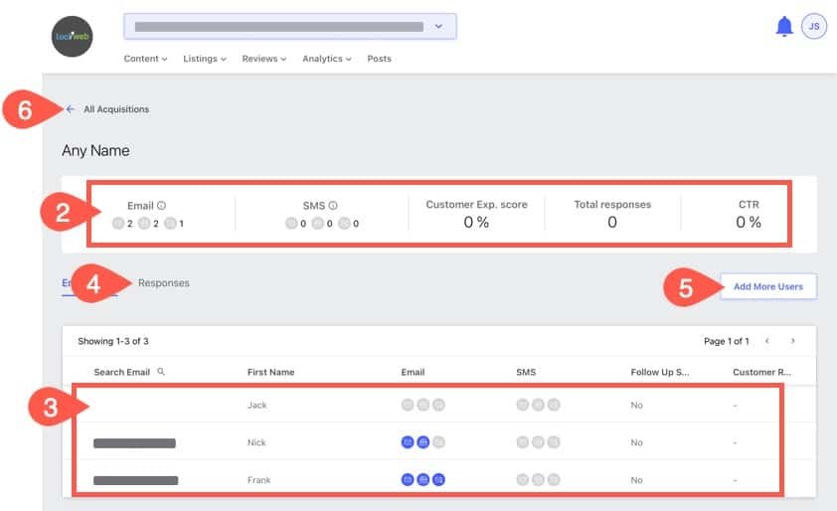Expand the Analytics menu
837x511 pixels.
[327, 59]
